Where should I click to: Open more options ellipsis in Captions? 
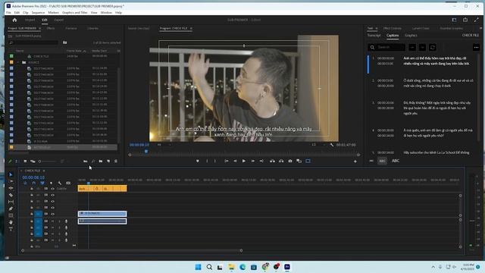tap(476, 47)
